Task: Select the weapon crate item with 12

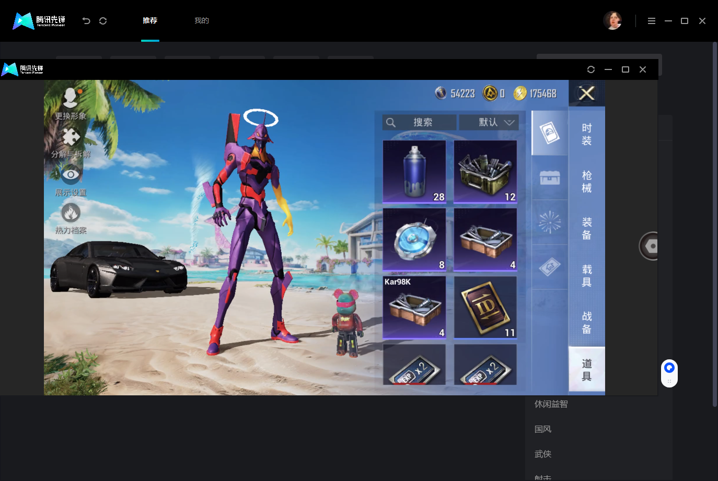Action: coord(485,171)
